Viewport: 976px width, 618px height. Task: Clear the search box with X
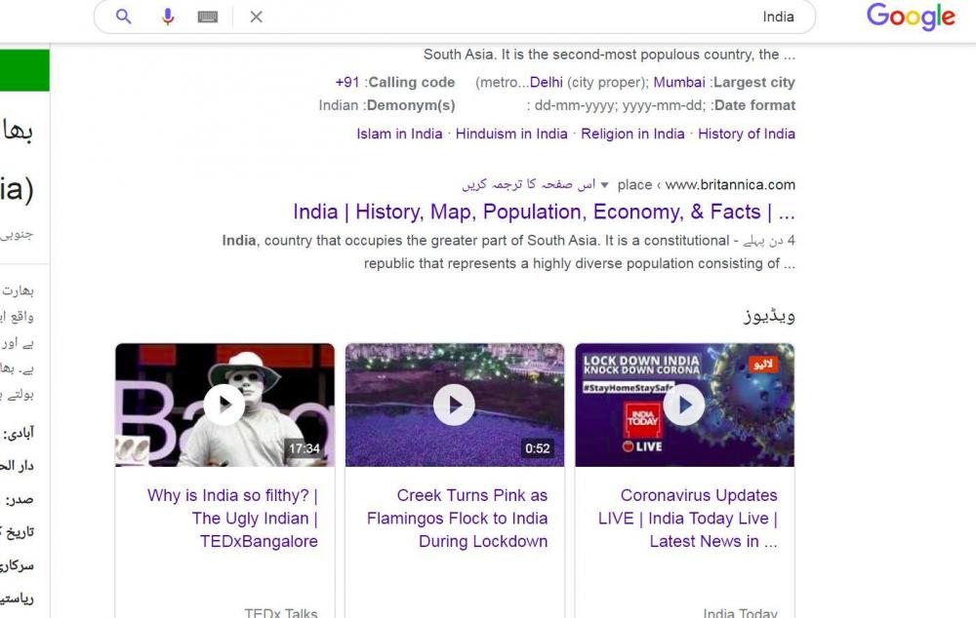pos(256,17)
